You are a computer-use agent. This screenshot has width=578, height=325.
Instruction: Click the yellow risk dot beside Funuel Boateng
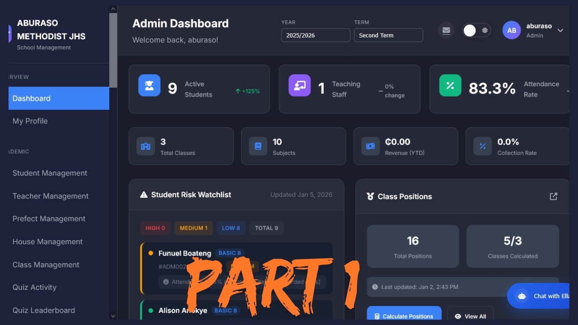[x=151, y=253]
